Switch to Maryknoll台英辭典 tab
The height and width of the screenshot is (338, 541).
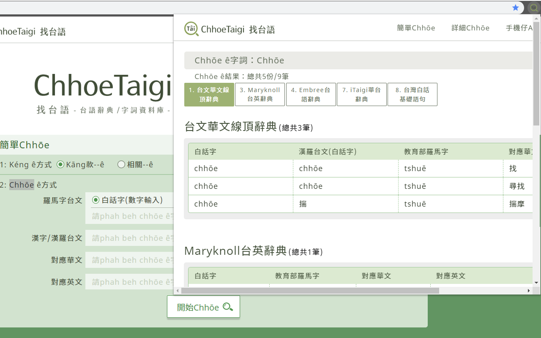pos(260,95)
